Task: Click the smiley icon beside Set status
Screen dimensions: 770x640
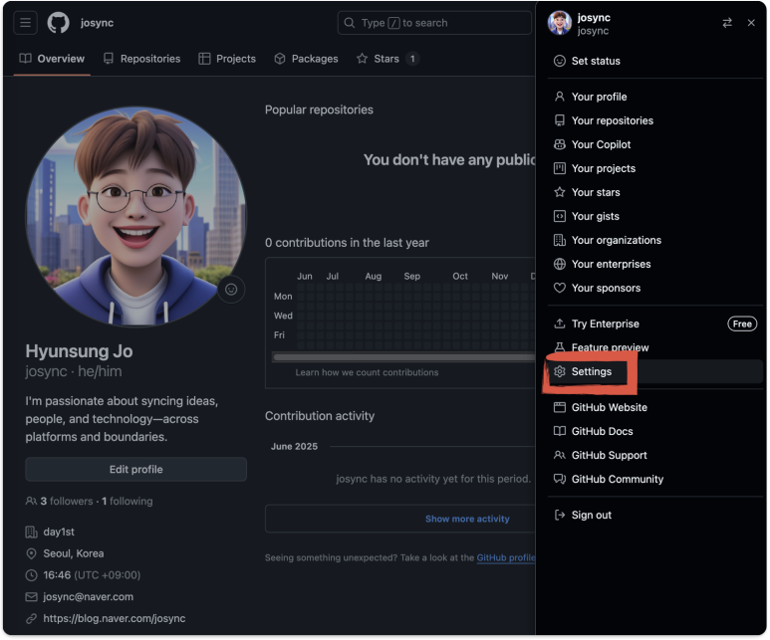Action: pyautogui.click(x=560, y=61)
